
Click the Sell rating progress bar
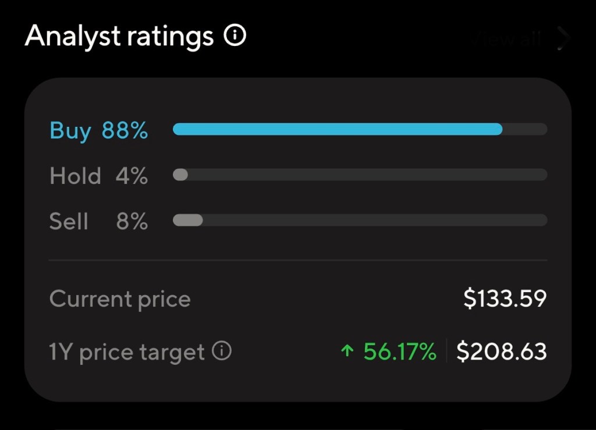point(360,220)
